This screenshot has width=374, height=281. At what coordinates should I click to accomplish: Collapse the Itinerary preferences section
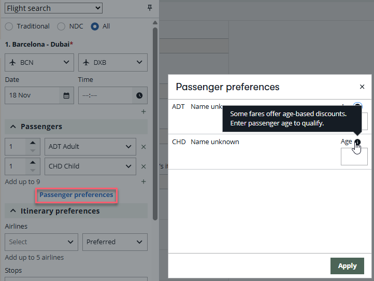point(11,211)
